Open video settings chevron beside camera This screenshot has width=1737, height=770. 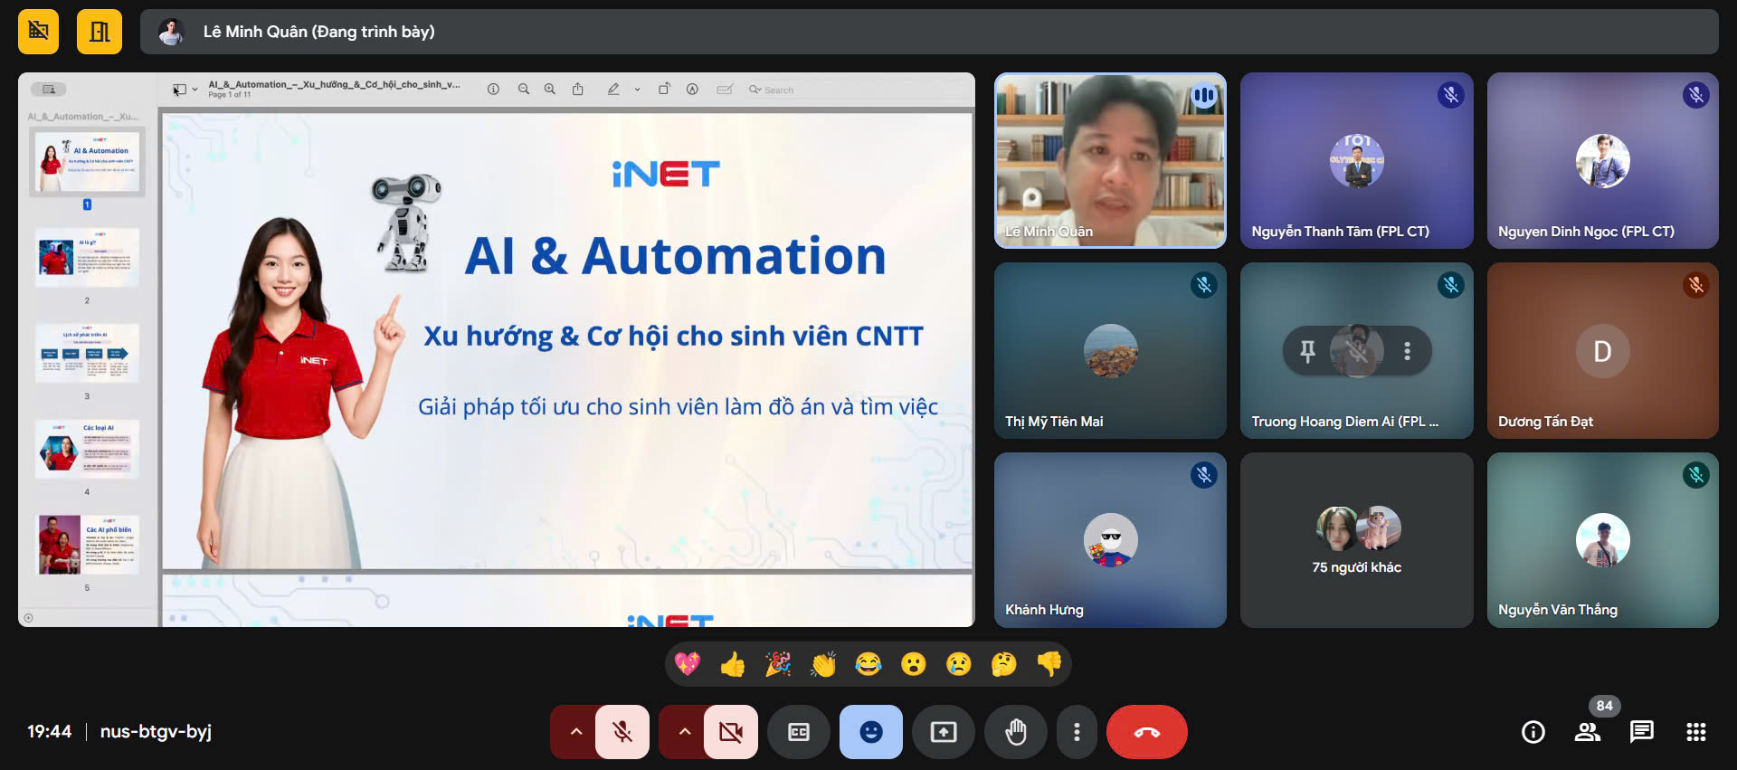(x=684, y=732)
